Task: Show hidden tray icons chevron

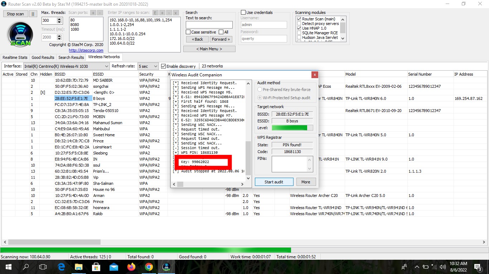Action: click(417, 267)
